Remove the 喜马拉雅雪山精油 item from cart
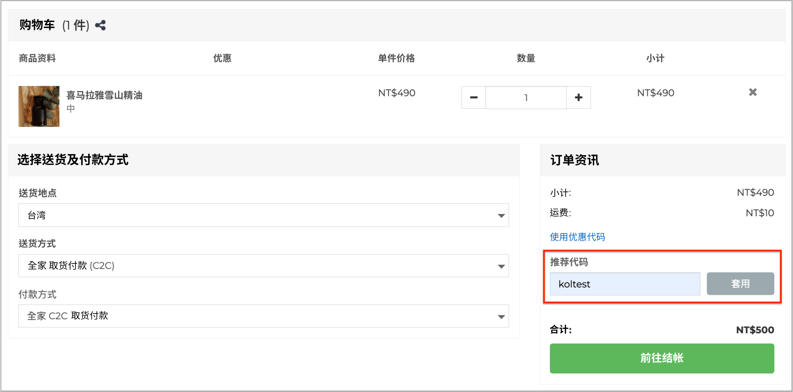The height and width of the screenshot is (392, 793). click(x=753, y=92)
